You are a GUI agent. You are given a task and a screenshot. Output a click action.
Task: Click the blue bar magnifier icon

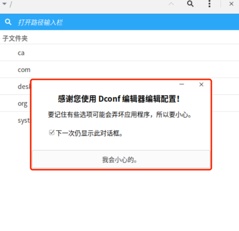[x=8, y=22]
